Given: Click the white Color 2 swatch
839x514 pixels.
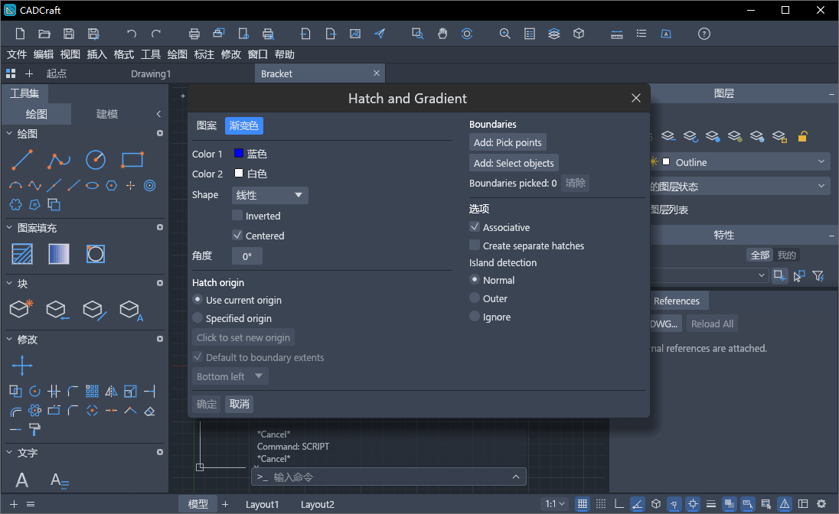Looking at the screenshot, I should coord(239,174).
